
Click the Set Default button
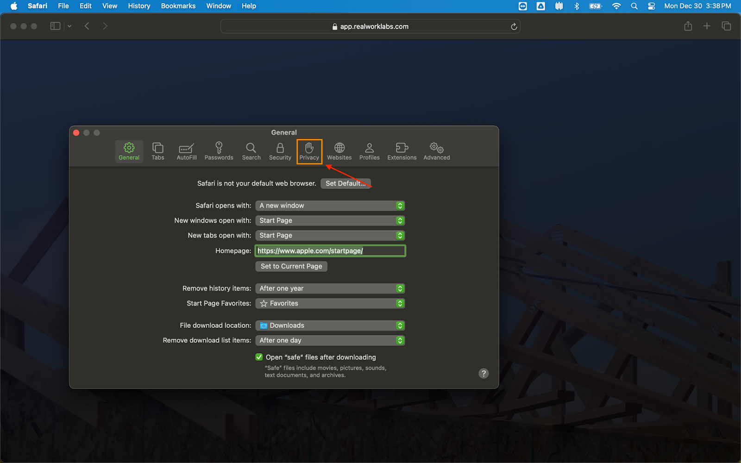345,183
